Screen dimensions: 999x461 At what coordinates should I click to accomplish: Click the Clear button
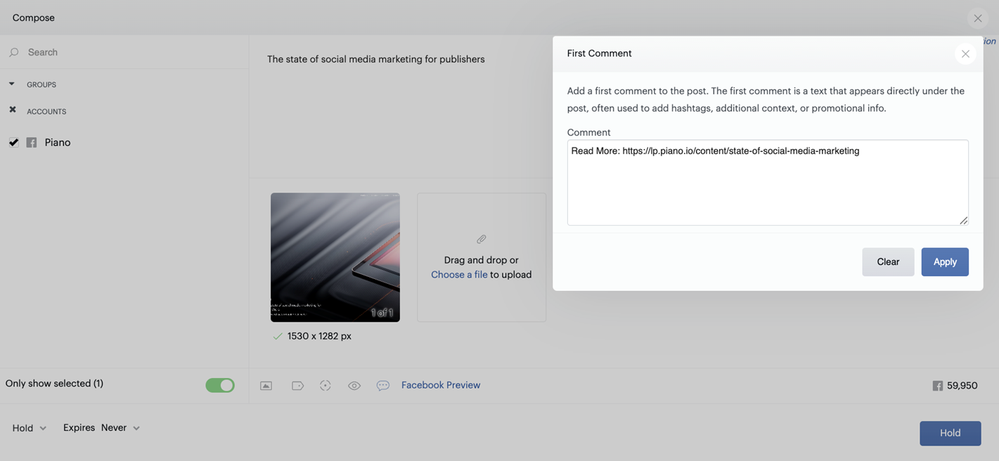click(x=888, y=262)
